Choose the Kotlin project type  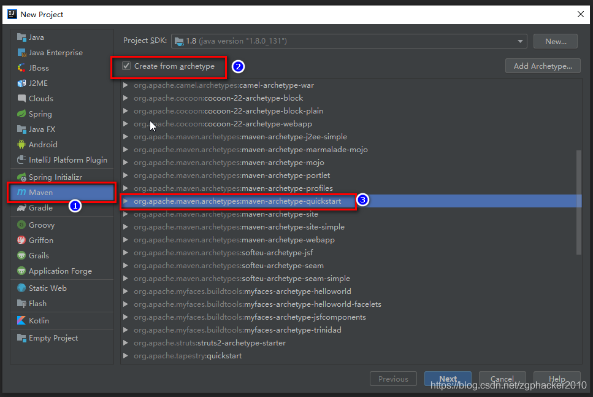[x=62, y=320]
